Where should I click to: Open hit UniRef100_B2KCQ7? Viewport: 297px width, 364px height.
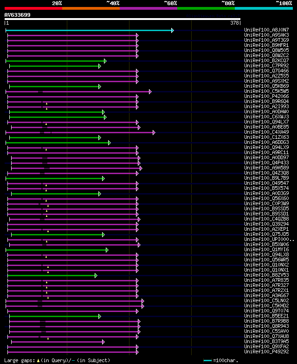tap(266, 60)
